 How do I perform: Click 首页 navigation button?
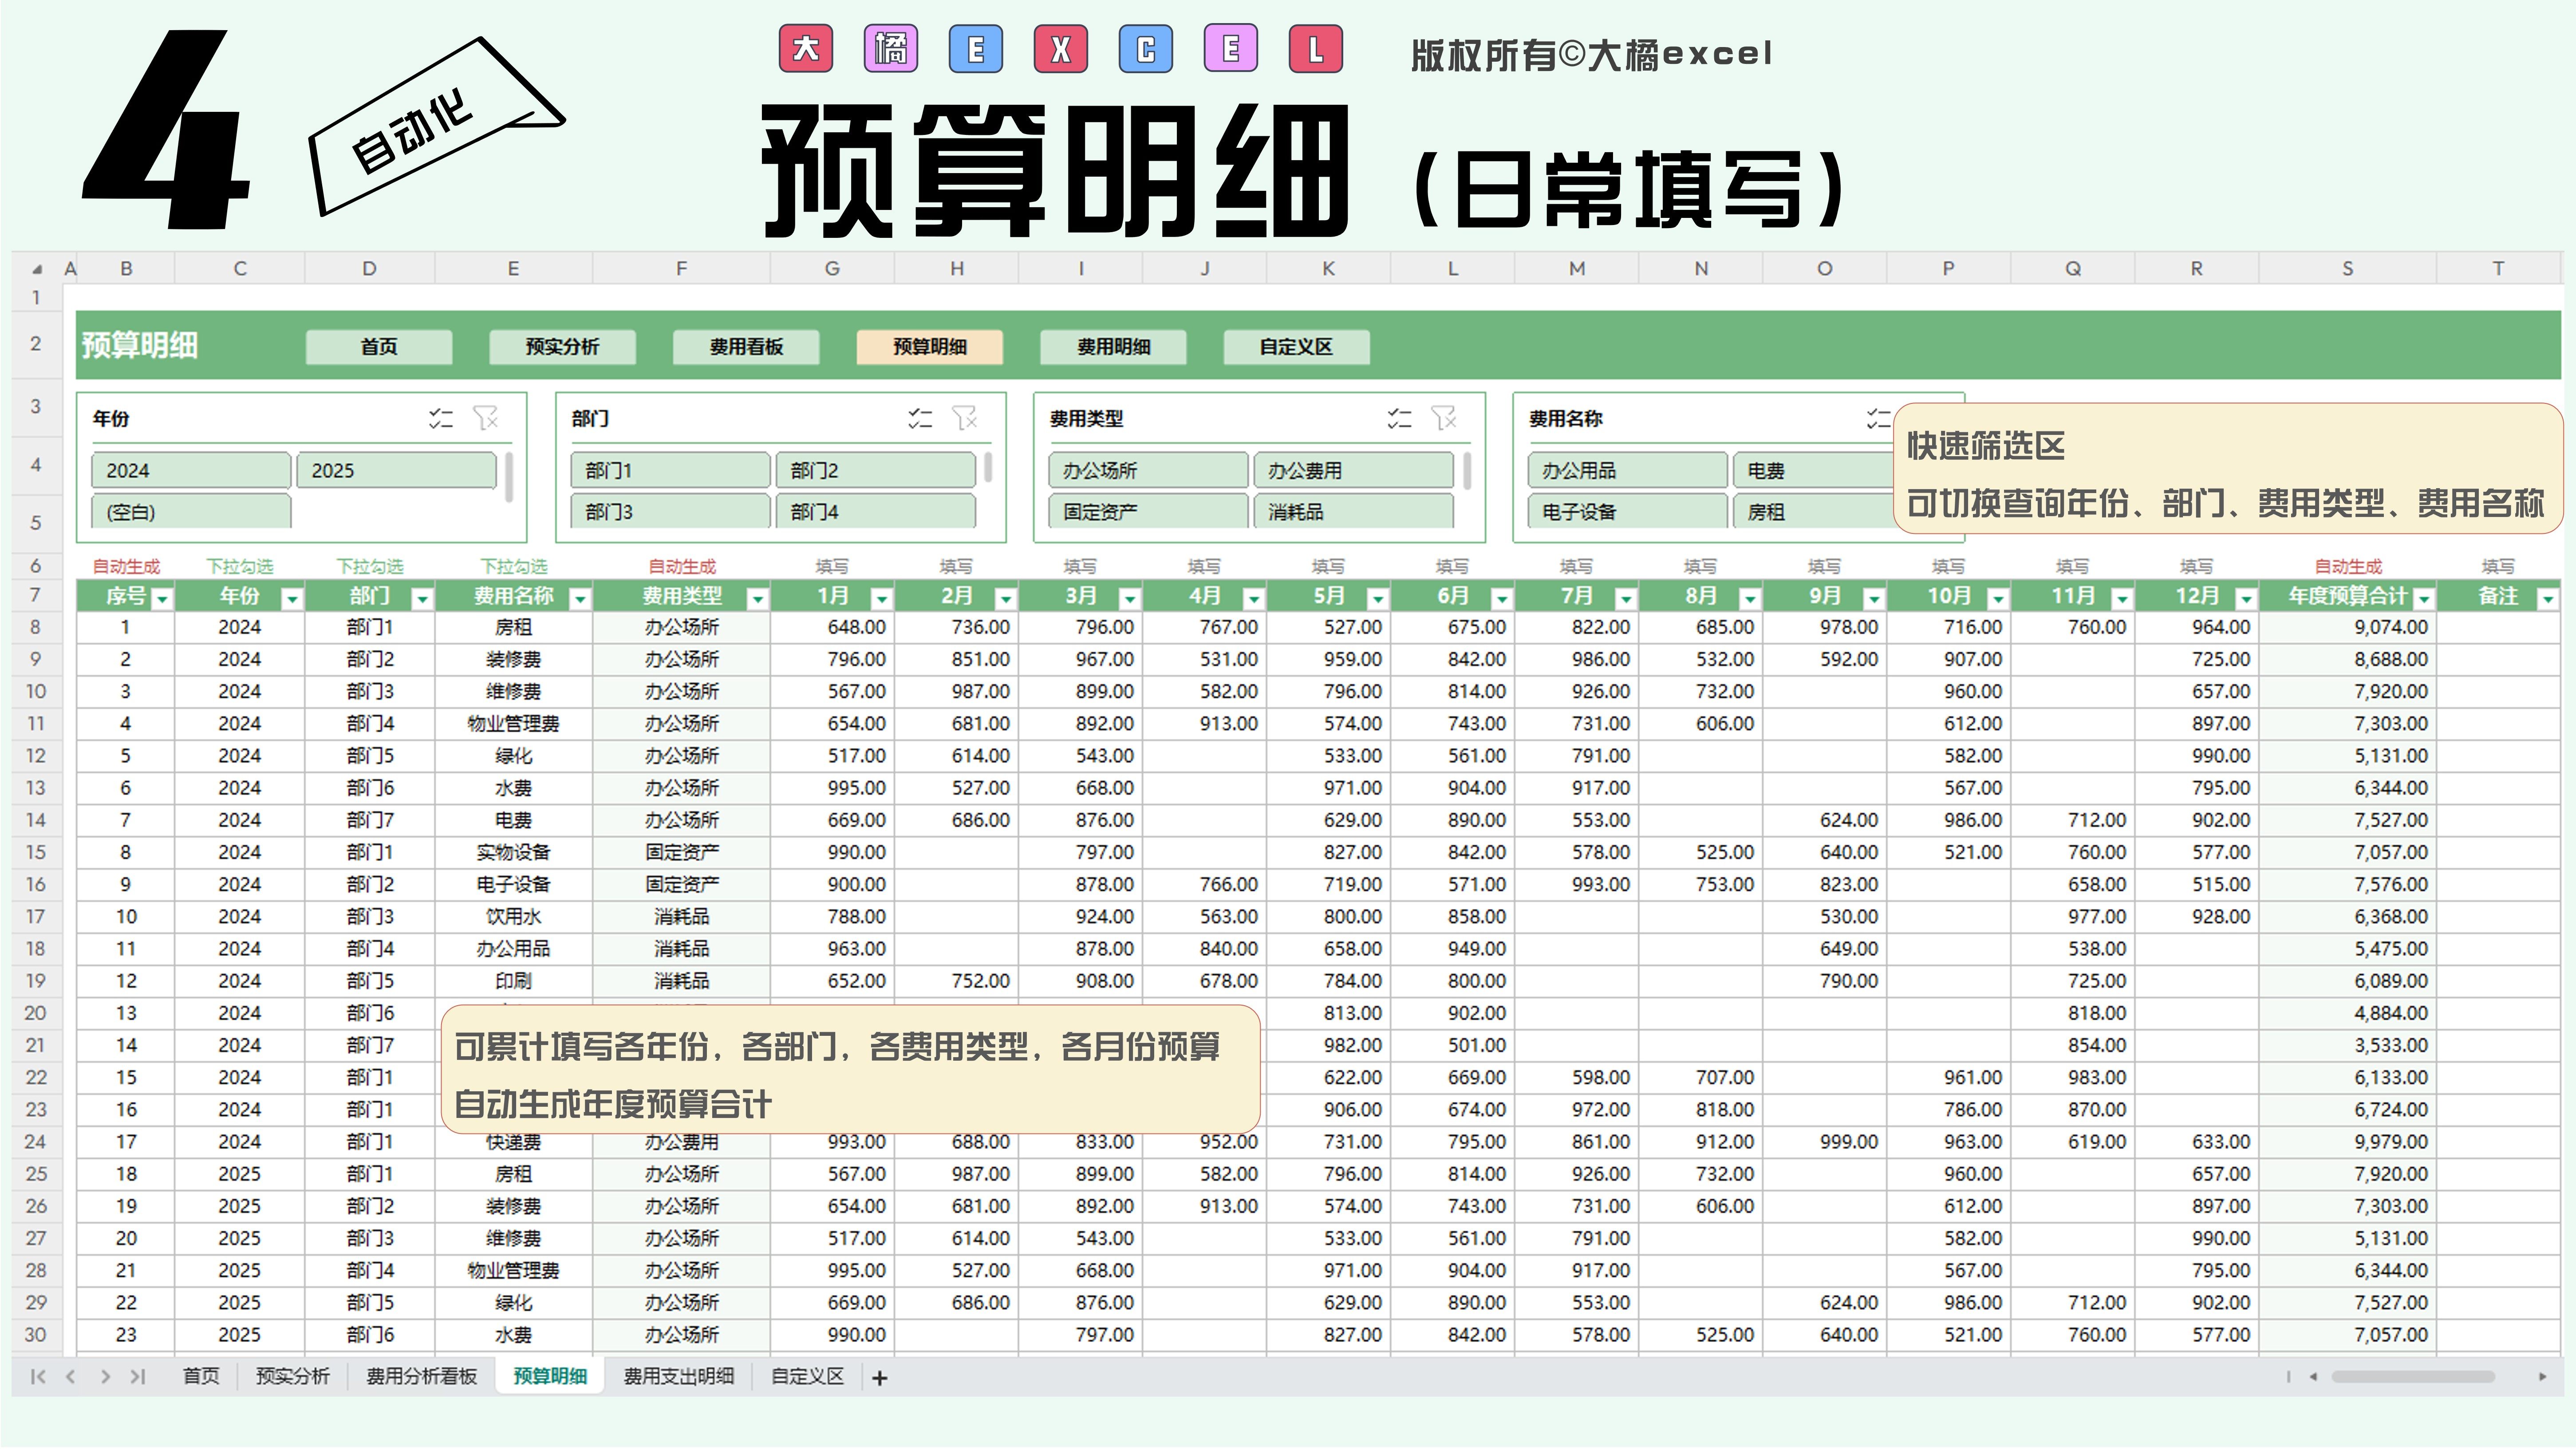[x=378, y=347]
